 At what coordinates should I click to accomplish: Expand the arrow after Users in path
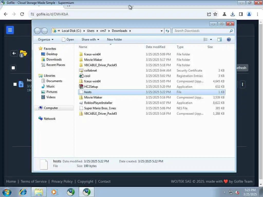(97, 31)
